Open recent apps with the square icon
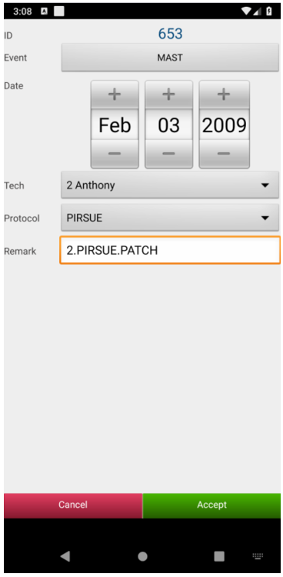This screenshot has height=577, width=283. [219, 556]
